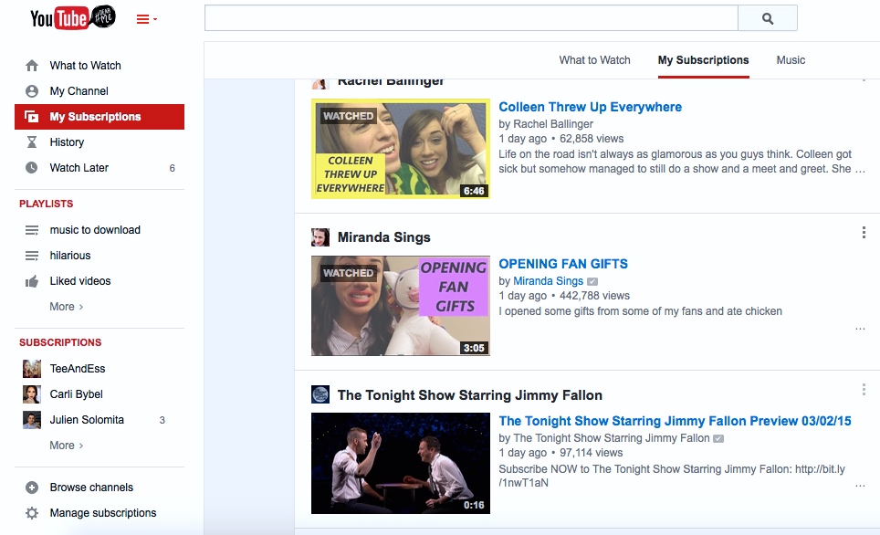Click The Tonight Show Starring Jimmy Fallon heading

470,395
